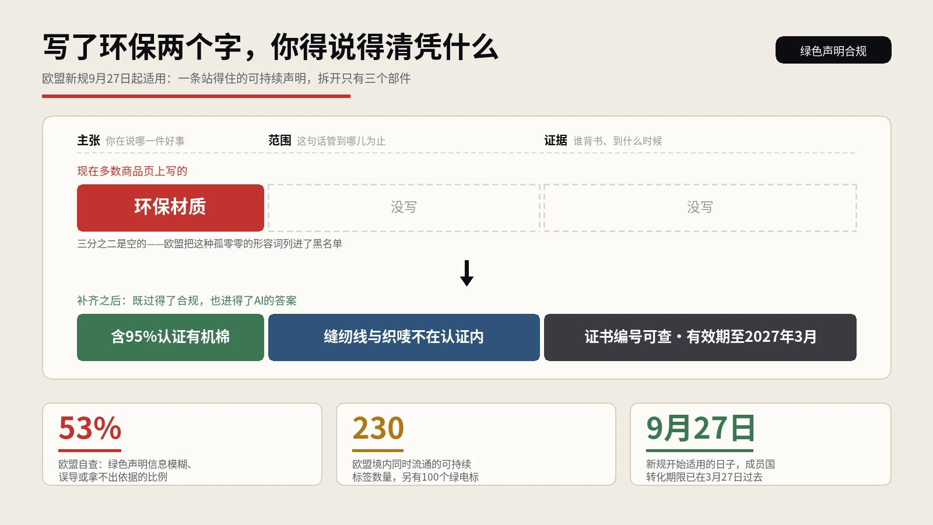Image resolution: width=933 pixels, height=525 pixels.
Task: Select the caption starting with 三分之二是空的
Action: [x=209, y=244]
